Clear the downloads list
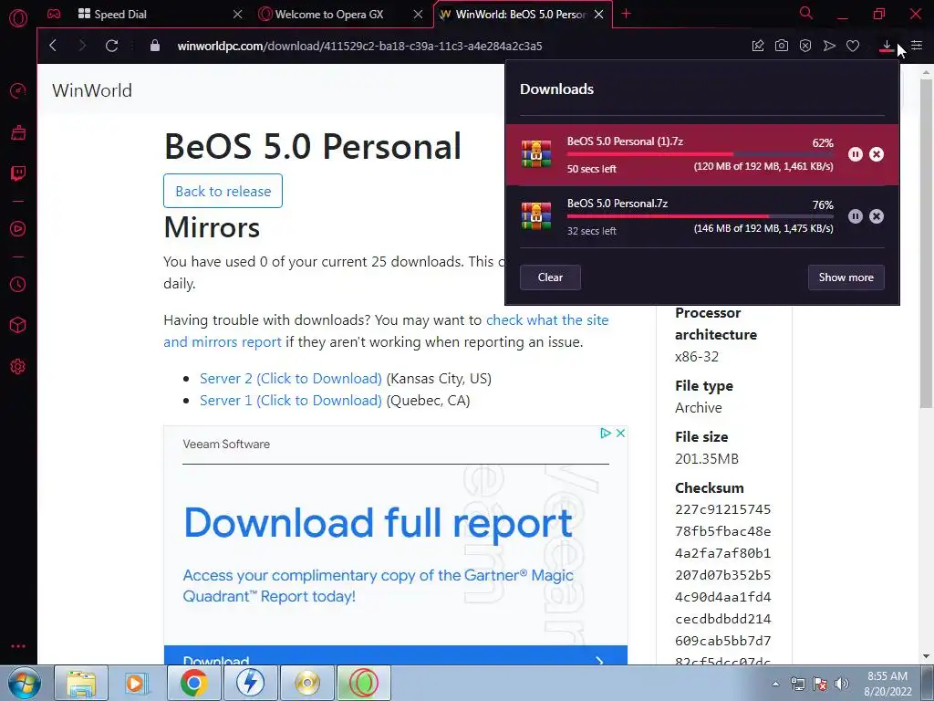 550,277
